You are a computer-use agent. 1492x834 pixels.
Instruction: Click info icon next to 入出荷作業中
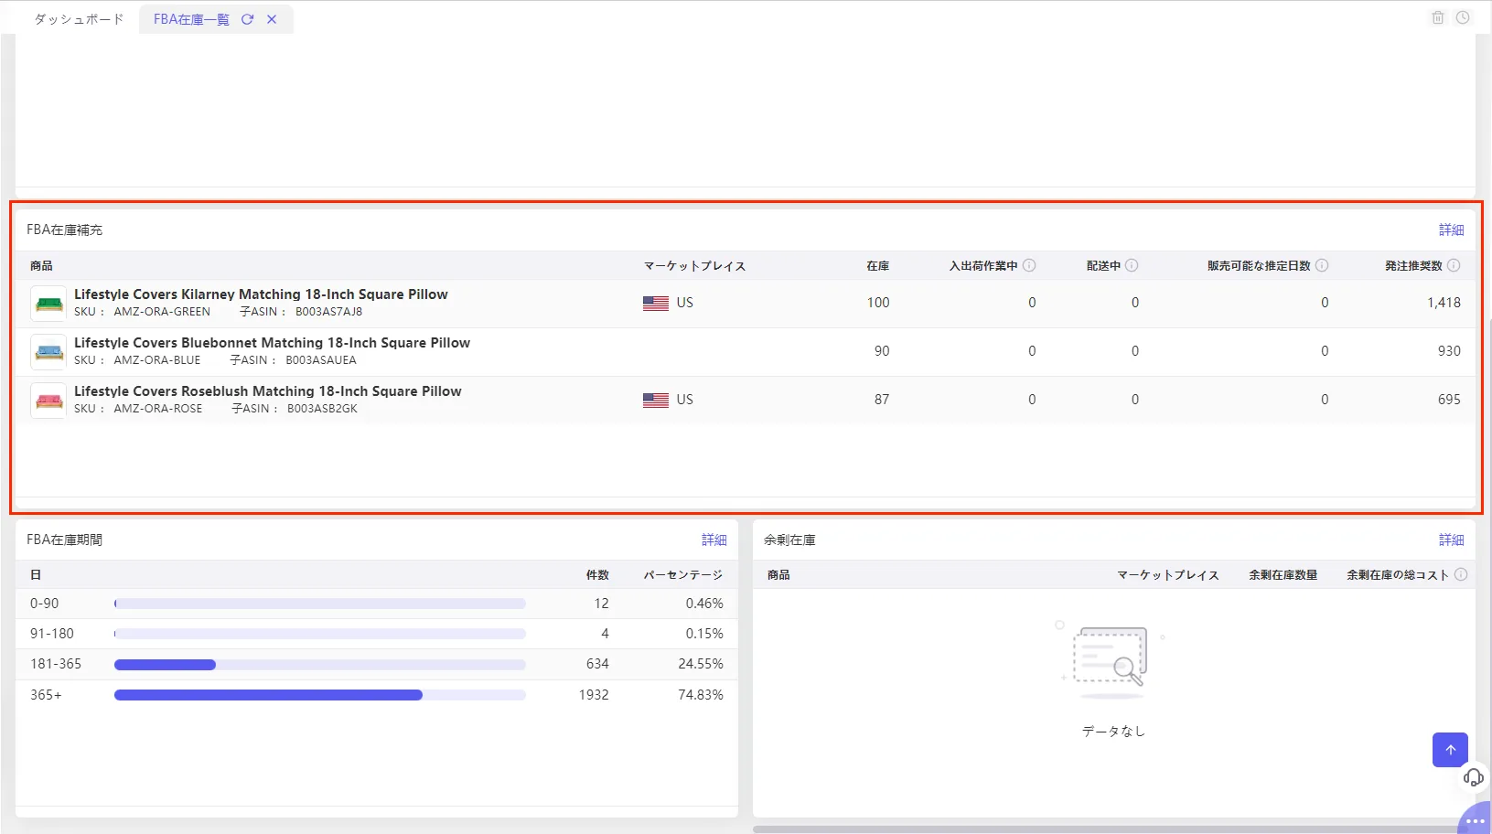pos(1029,265)
